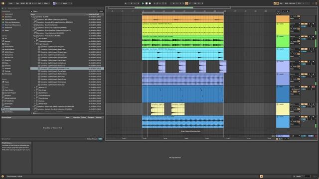The image size is (319, 179).
Task: Toggle the metronome button
Action: (x=40, y=3)
